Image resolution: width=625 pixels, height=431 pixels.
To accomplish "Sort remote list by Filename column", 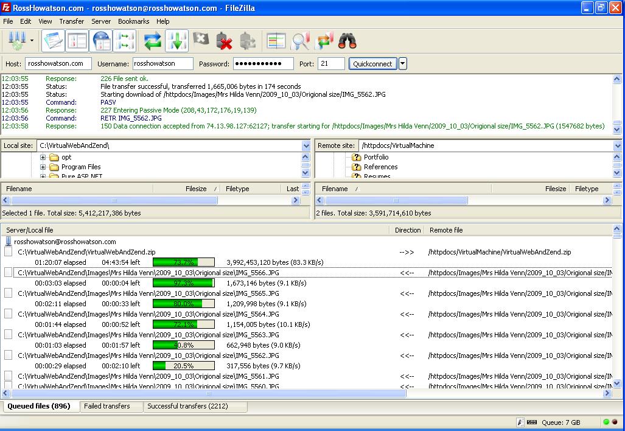I will tap(403, 189).
